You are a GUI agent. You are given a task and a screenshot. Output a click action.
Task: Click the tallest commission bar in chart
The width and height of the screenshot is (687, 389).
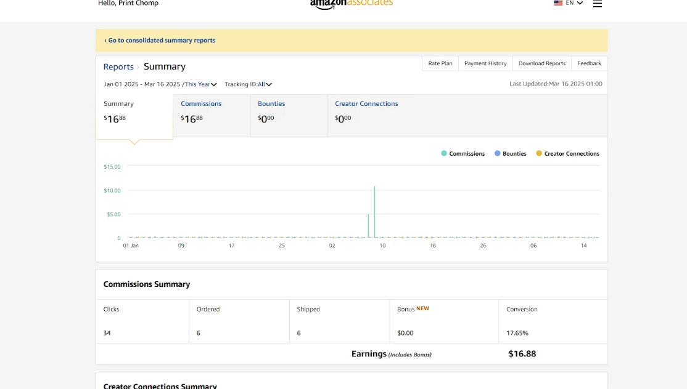point(374,212)
